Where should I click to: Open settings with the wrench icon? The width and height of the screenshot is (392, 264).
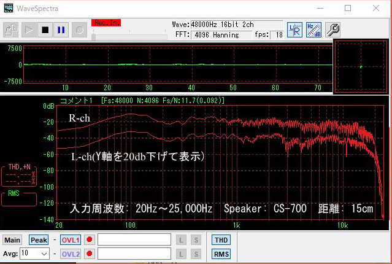point(333,29)
